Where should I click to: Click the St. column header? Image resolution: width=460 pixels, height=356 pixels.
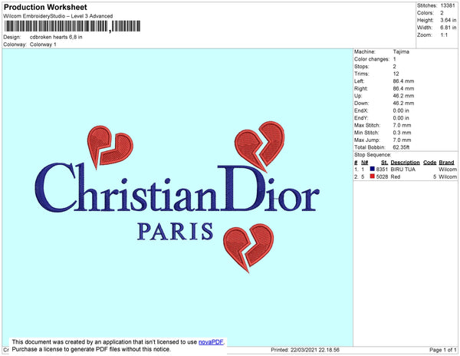tap(384, 163)
